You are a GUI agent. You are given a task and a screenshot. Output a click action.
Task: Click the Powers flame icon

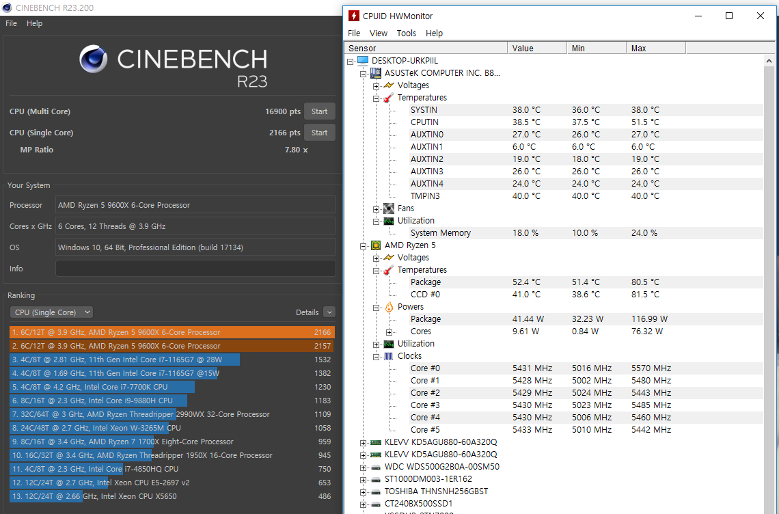(389, 307)
